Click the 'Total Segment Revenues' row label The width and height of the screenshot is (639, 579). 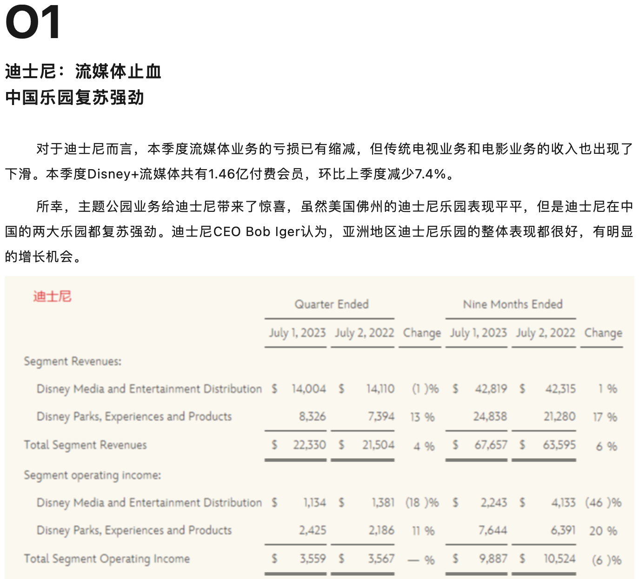(86, 445)
